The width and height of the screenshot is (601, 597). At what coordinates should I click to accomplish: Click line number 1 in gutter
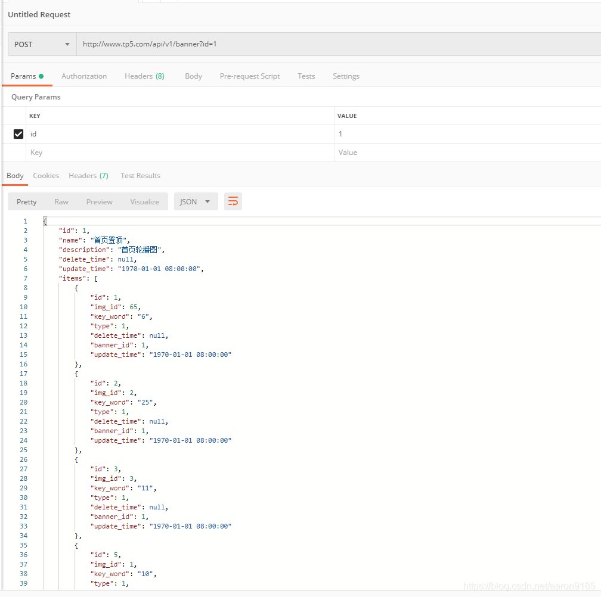[x=25, y=221]
